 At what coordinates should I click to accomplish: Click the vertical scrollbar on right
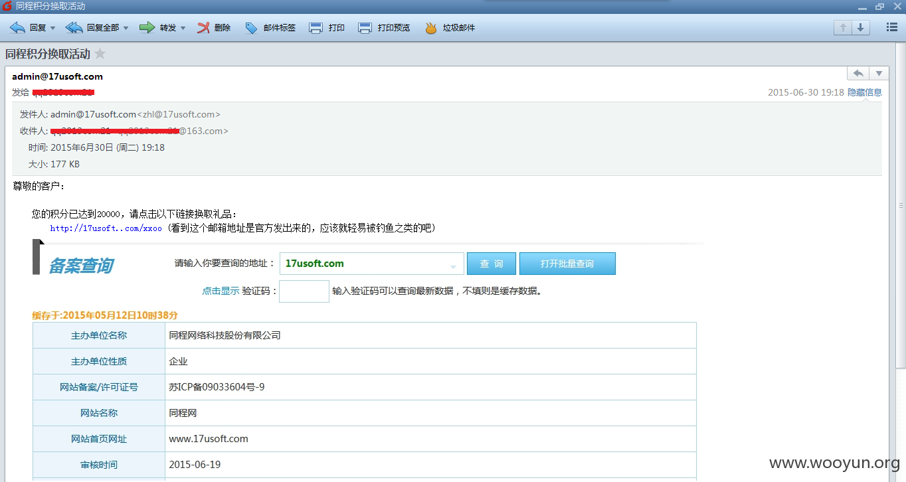point(901,206)
